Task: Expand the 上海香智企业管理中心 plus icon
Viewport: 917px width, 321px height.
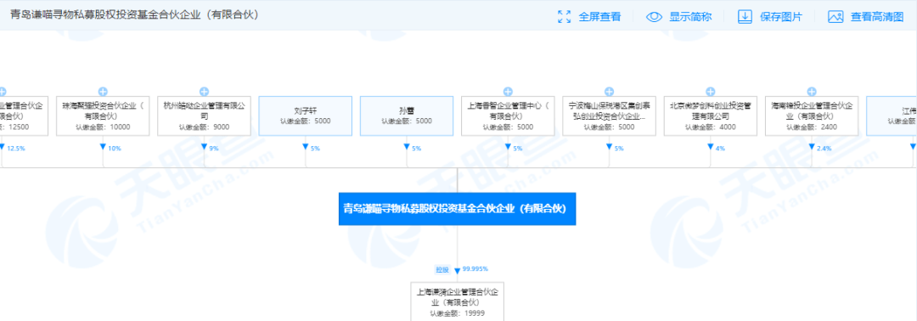Action: 508,91
